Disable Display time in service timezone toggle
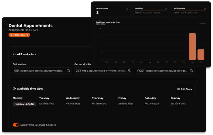Image resolution: width=213 pixels, height=135 pixels. point(16,125)
